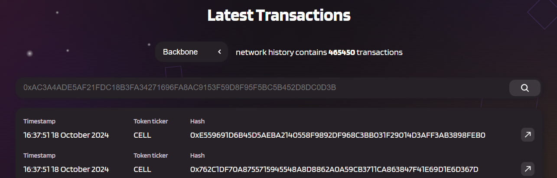Select the hash starting with 0x762C1DF7
The width and height of the screenshot is (557, 178).
(334, 169)
